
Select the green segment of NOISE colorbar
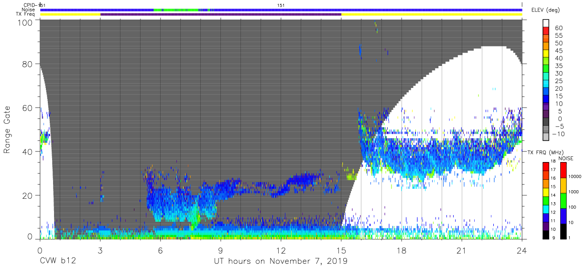coord(563,201)
